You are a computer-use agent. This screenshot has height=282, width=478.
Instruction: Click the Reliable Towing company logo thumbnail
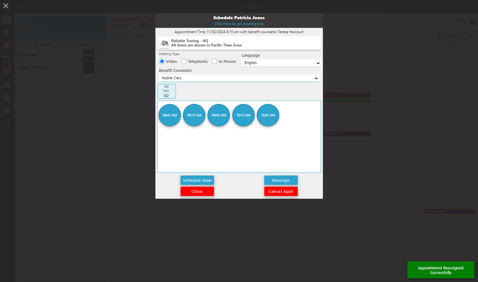(x=164, y=43)
